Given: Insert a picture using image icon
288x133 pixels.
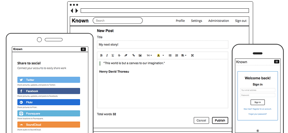Looking at the screenshot, I should [140, 55].
